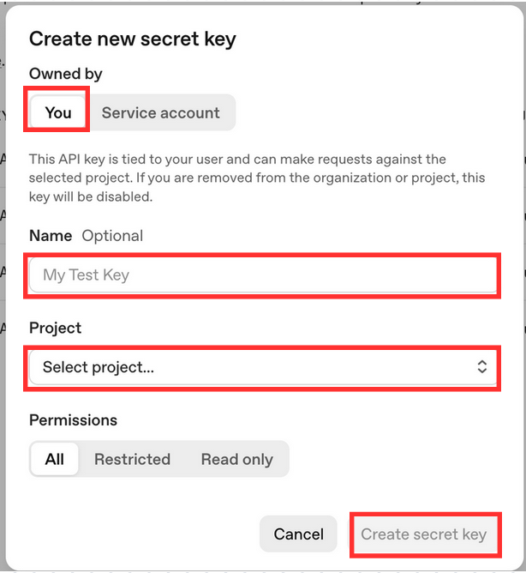
Task: Click the 'My Test Key' name field
Action: click(x=262, y=275)
